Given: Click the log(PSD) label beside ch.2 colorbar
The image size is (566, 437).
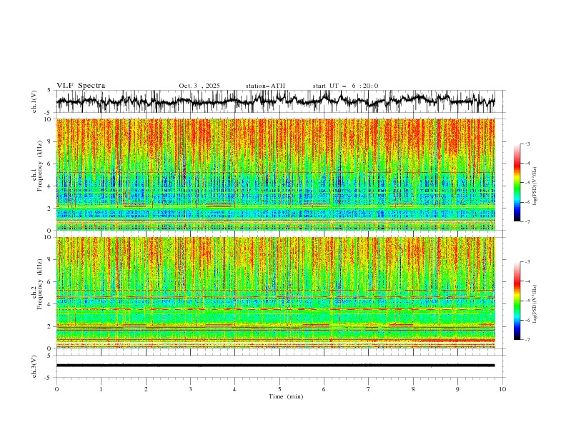Looking at the screenshot, I should point(535,304).
